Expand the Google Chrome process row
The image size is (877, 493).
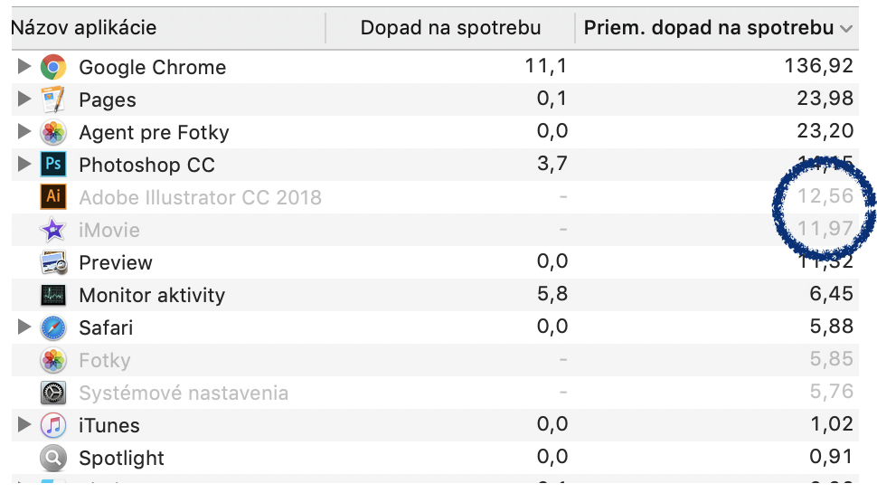[x=24, y=67]
